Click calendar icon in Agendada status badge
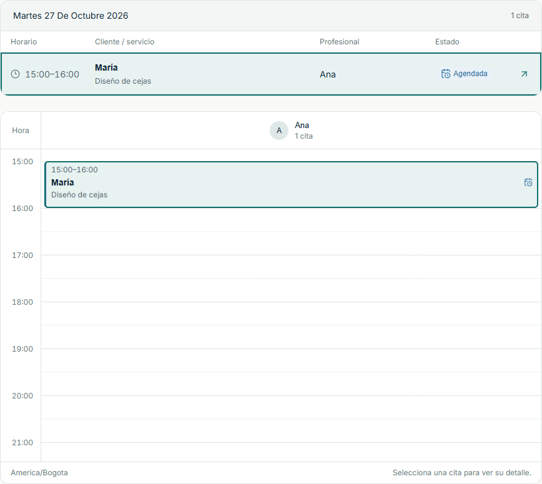This screenshot has height=484, width=542. tap(446, 74)
